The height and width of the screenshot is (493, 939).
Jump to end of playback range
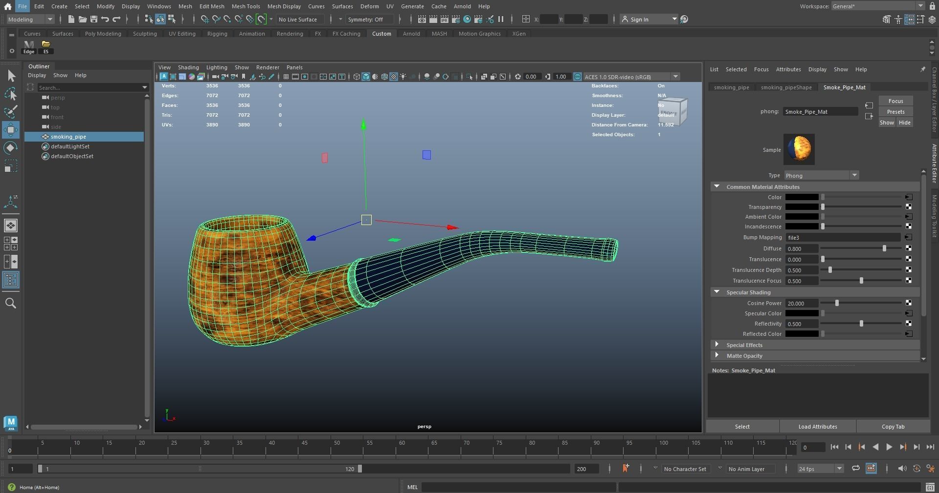tap(930, 447)
